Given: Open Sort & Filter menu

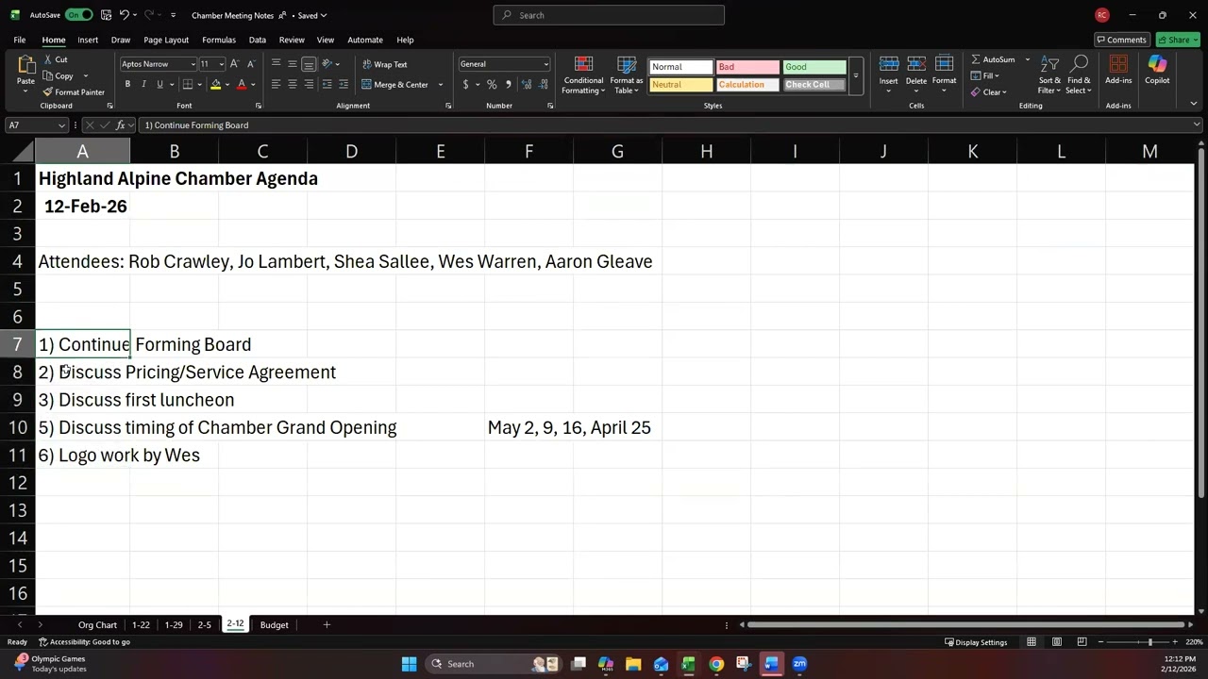Looking at the screenshot, I should (1049, 75).
